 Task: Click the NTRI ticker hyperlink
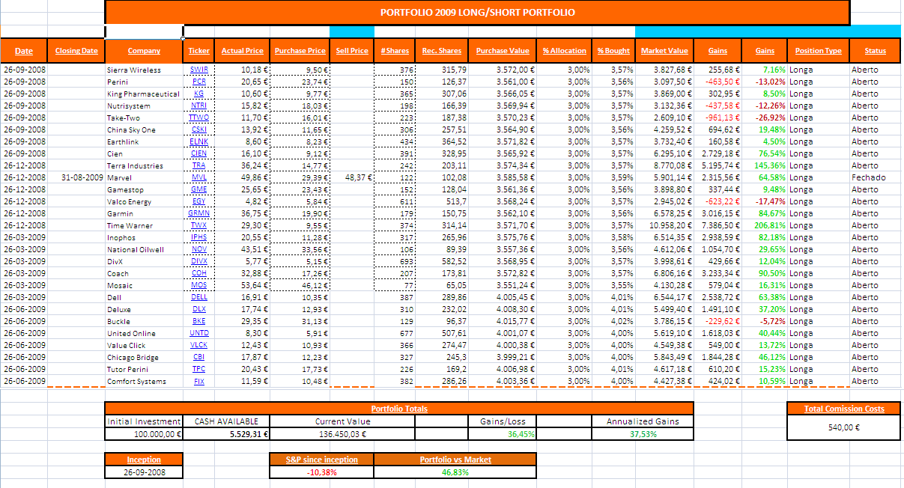pos(198,106)
